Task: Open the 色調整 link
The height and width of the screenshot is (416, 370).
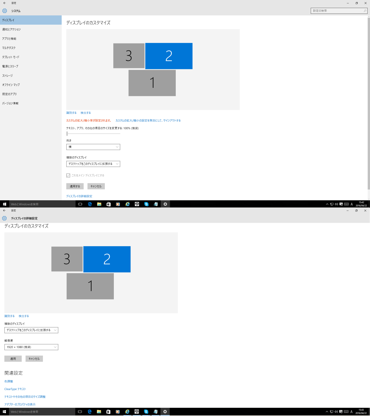Action: pyautogui.click(x=9, y=381)
